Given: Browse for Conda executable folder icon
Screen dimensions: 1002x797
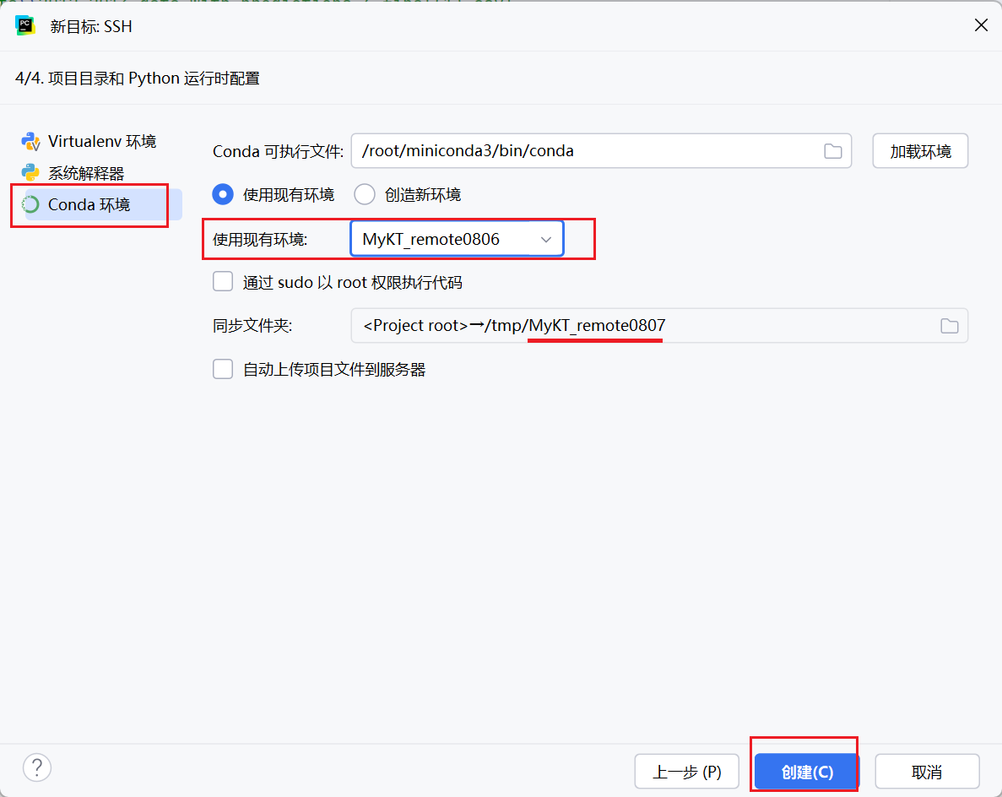Looking at the screenshot, I should pyautogui.click(x=832, y=151).
